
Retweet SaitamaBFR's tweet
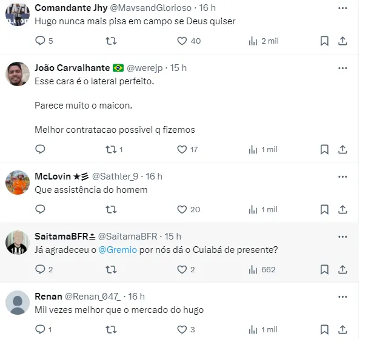[112, 269]
